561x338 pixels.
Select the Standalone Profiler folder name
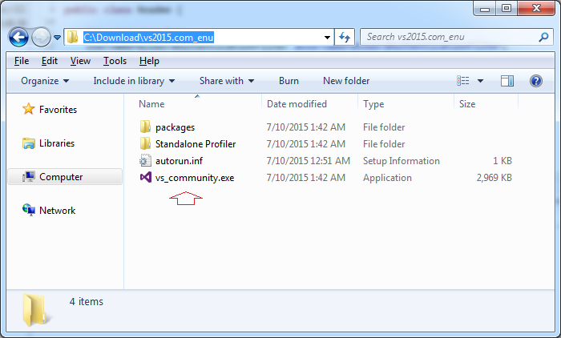point(196,144)
